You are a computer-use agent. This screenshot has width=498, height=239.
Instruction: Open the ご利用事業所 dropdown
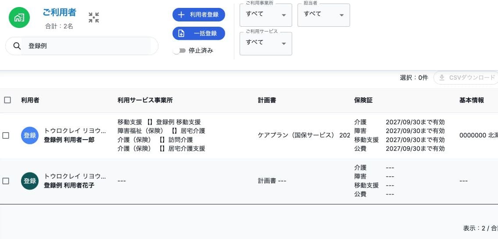[x=266, y=15]
